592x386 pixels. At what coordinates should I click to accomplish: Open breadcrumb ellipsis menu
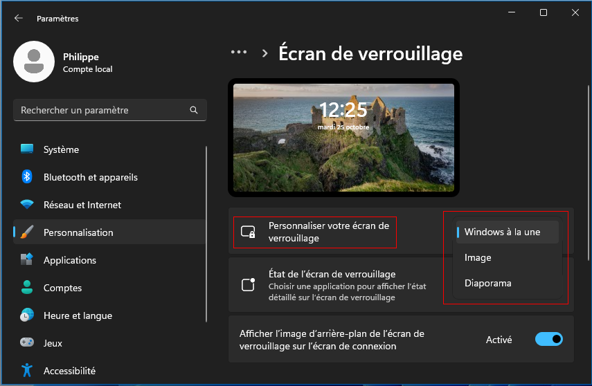tap(239, 53)
